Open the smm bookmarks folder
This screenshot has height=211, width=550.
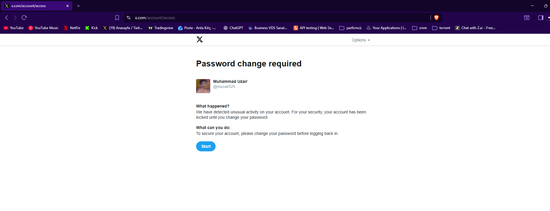pos(419,28)
